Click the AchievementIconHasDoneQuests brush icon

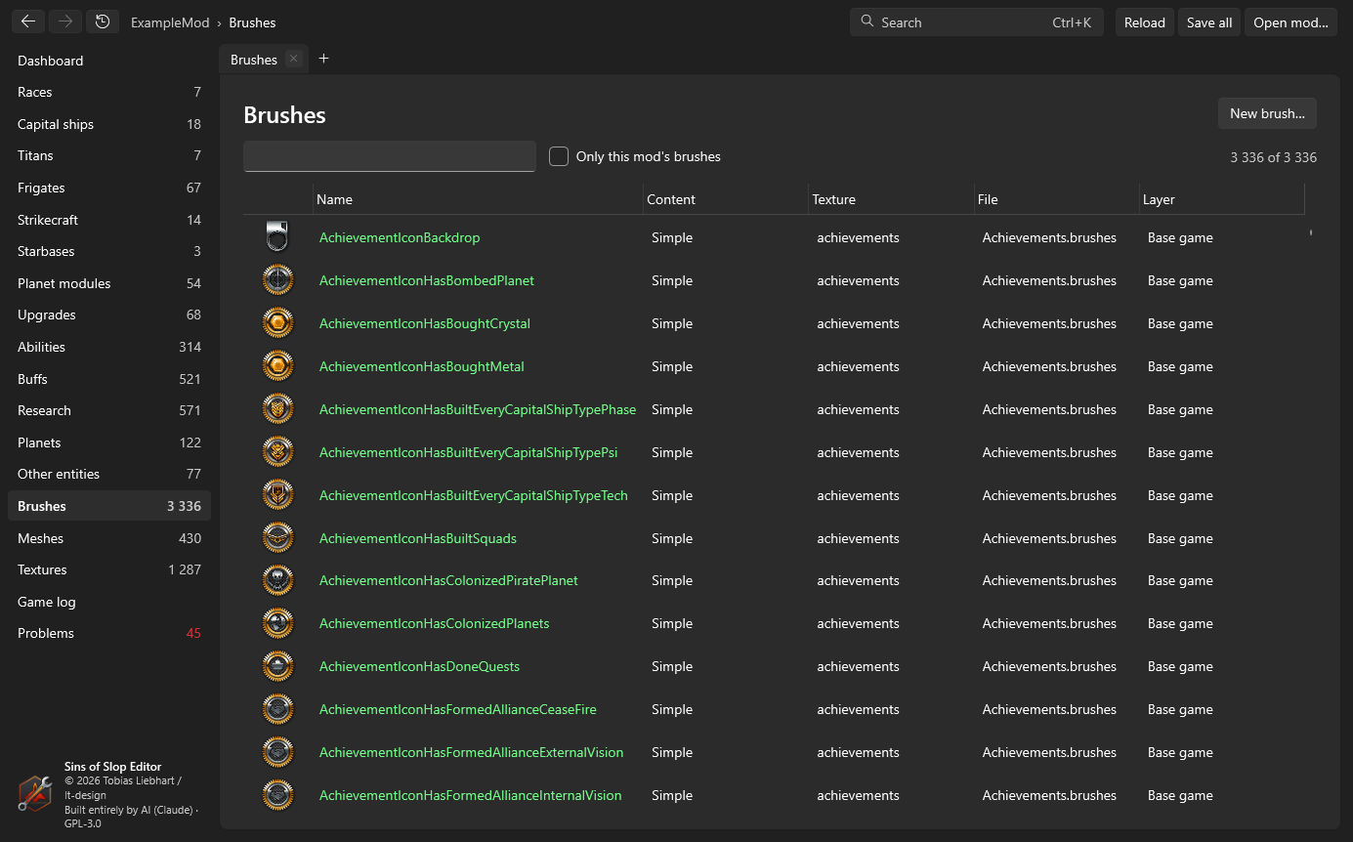coord(277,666)
